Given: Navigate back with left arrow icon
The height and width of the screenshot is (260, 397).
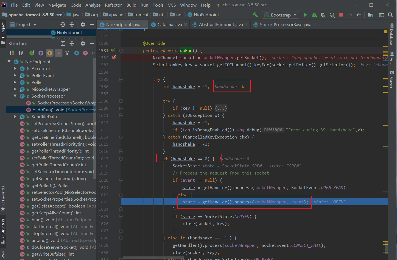Looking at the screenshot, I should click(359, 15).
